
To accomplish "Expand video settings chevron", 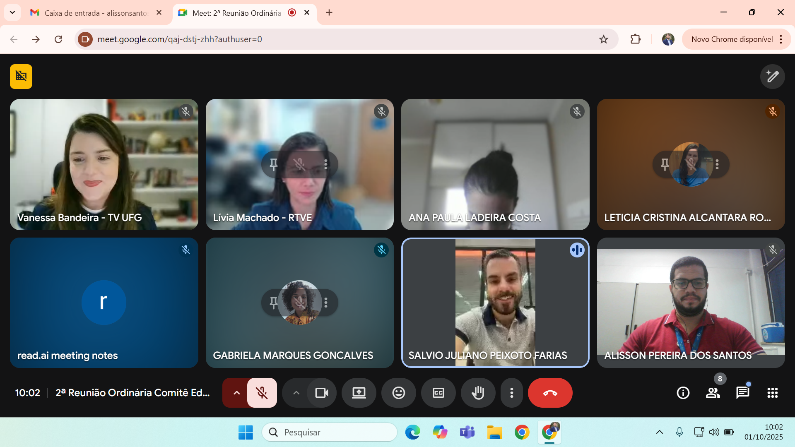I will [x=296, y=393].
